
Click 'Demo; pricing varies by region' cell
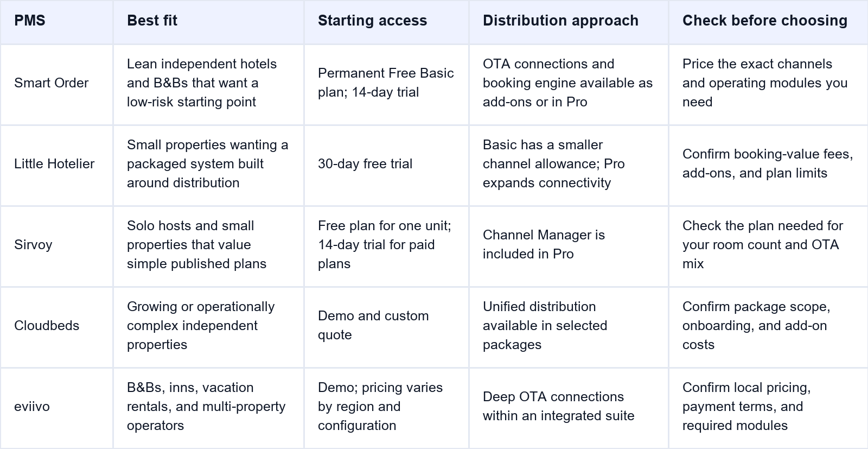tap(386, 408)
